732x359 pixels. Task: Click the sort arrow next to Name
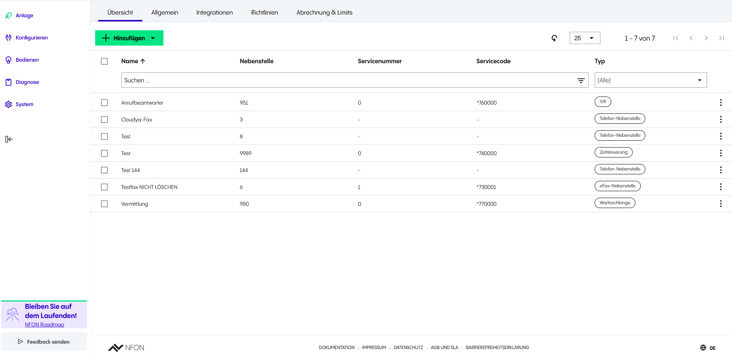[x=143, y=61]
